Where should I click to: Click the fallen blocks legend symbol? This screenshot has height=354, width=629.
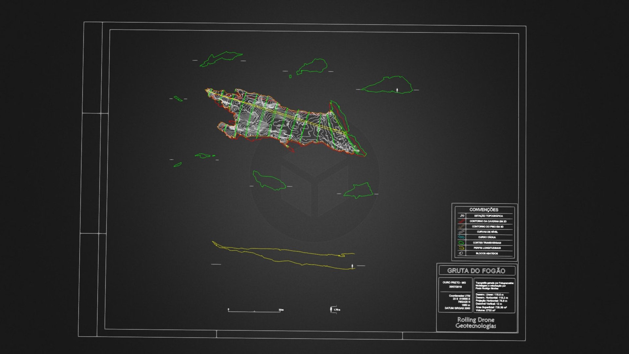coord(461,253)
